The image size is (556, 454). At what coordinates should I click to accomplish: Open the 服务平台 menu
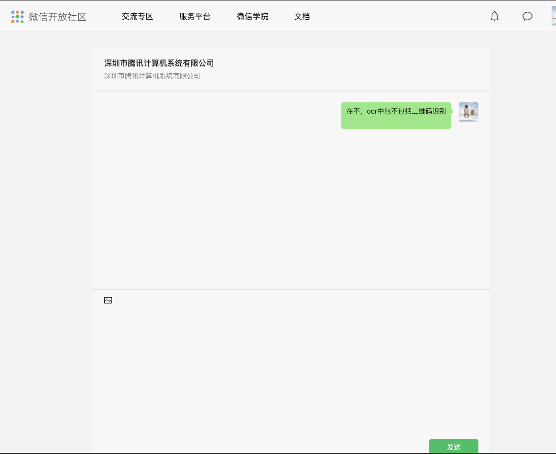[195, 16]
